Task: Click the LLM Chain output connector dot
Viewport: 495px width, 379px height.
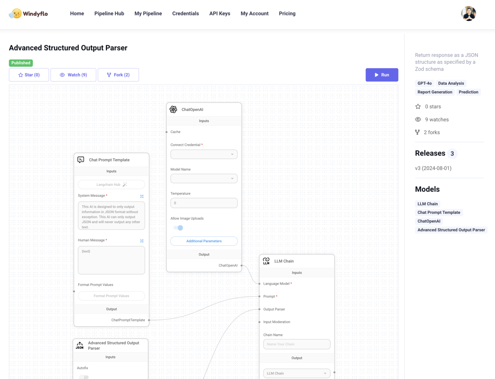Action: [x=335, y=372]
